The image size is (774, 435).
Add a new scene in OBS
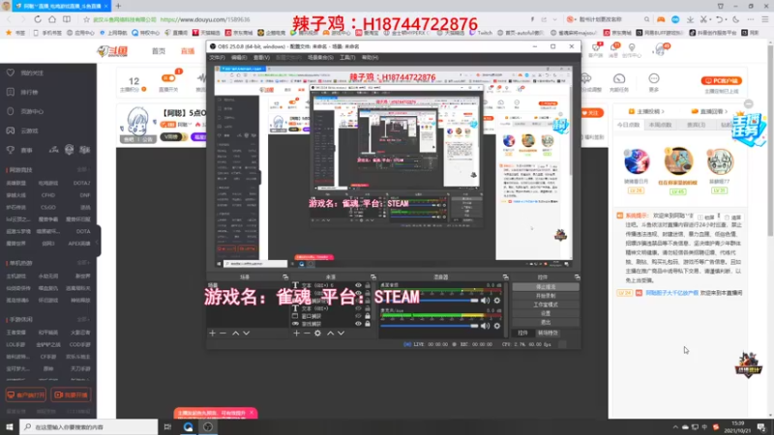(x=212, y=333)
